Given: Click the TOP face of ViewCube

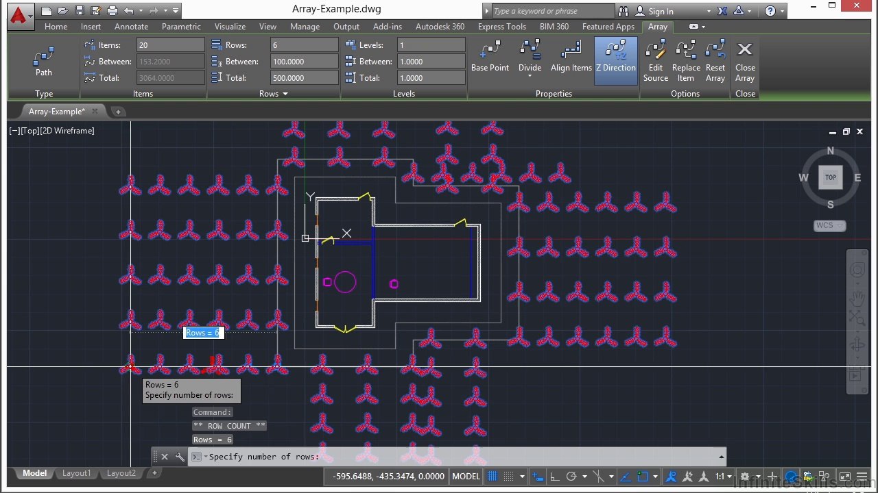Looking at the screenshot, I should [830, 177].
